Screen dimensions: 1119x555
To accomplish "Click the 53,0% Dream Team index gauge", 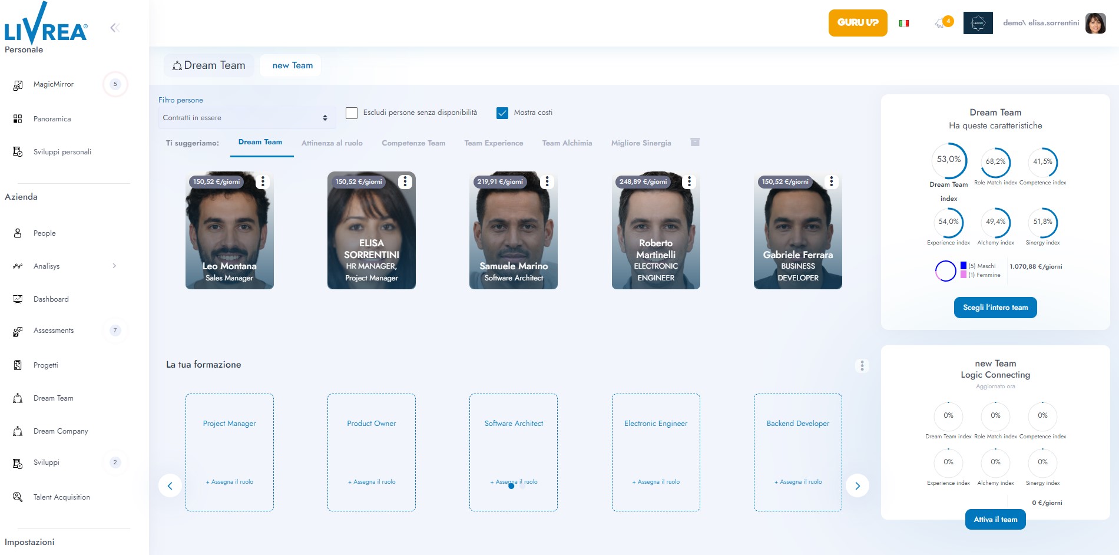I will pyautogui.click(x=949, y=160).
